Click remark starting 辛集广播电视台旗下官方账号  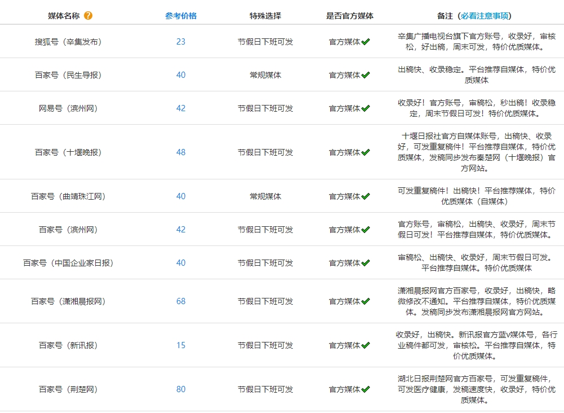click(x=477, y=41)
